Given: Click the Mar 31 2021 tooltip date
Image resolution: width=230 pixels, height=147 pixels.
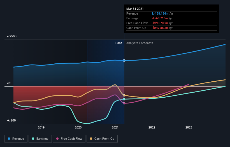Looking at the screenshot, I should 135,9.
